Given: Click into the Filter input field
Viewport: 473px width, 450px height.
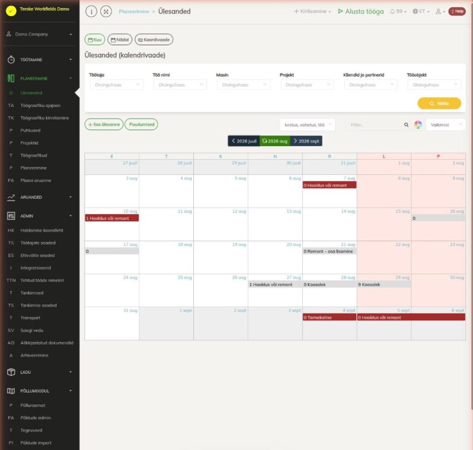Looking at the screenshot, I should point(374,125).
